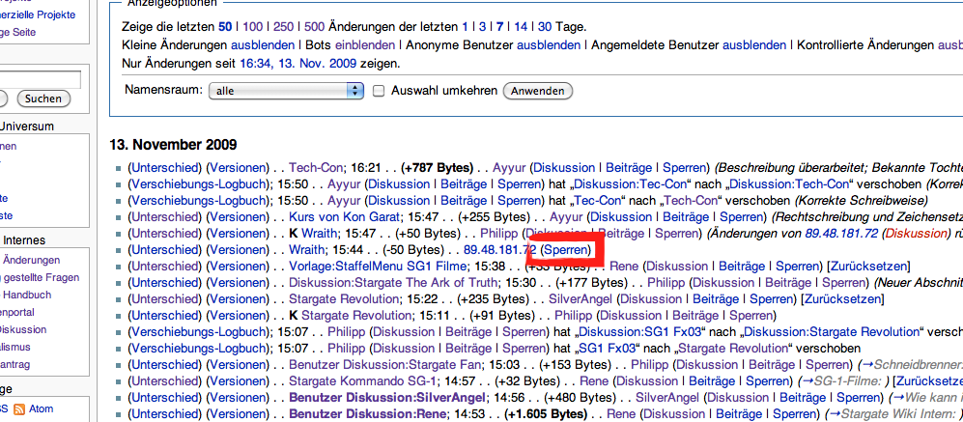Open the IP address 89.48.181.72 link
This screenshot has width=963, height=422.
click(x=499, y=249)
